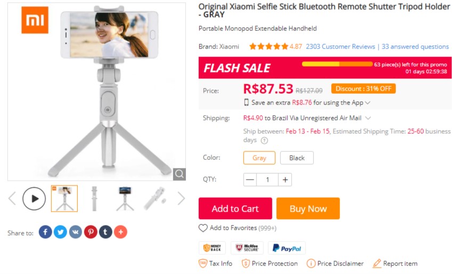
Task: Open 33 answered questions link
Action: point(415,46)
